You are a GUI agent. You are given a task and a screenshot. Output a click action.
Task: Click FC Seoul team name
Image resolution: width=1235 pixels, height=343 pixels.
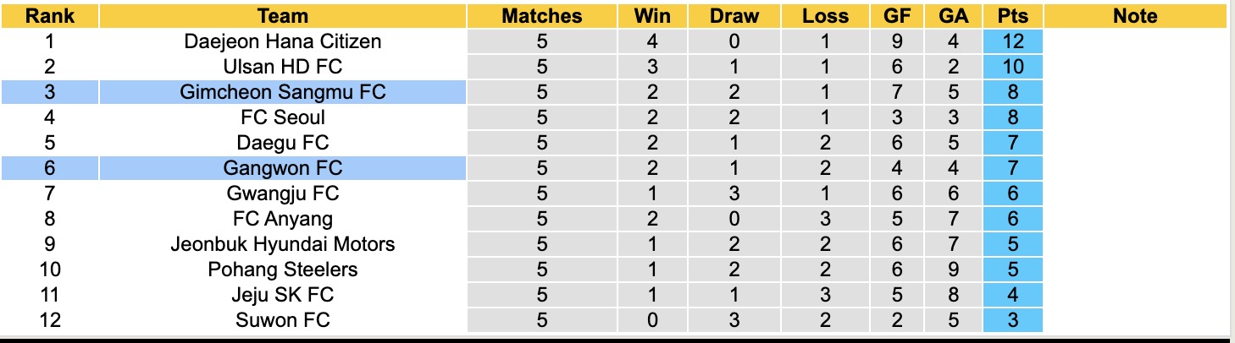(283, 117)
